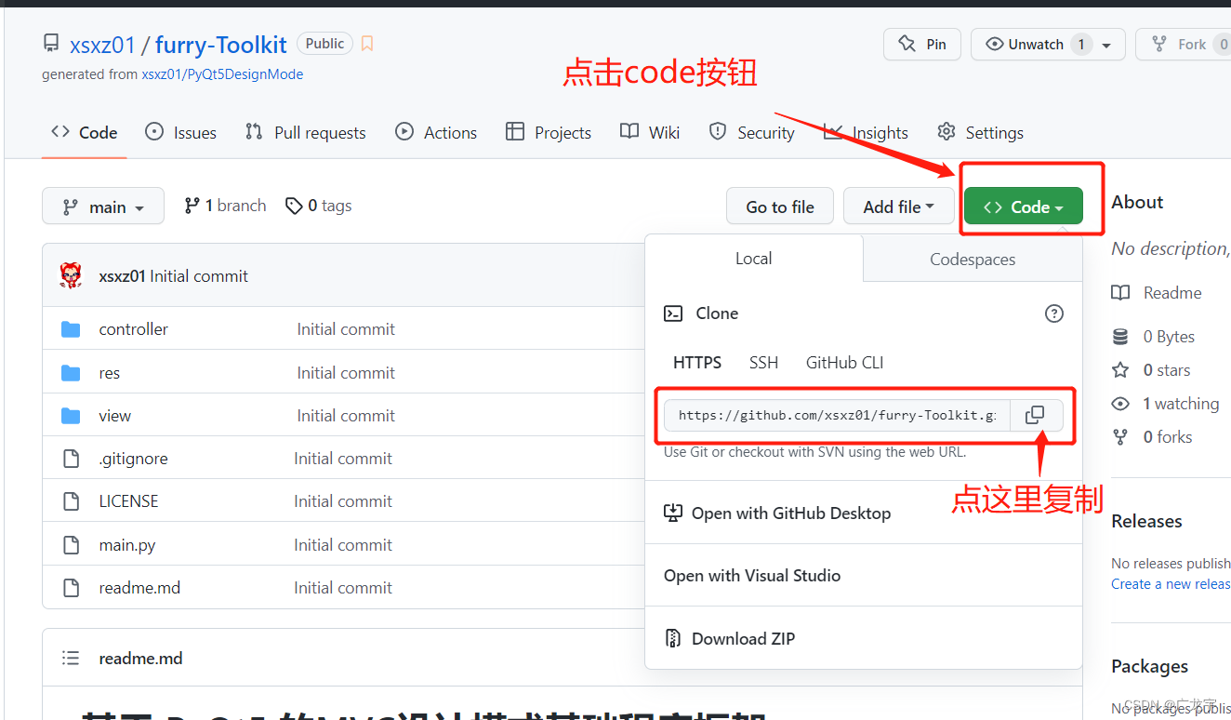The width and height of the screenshot is (1231, 720).
Task: Choose Open with Visual Studio
Action: [x=752, y=576]
